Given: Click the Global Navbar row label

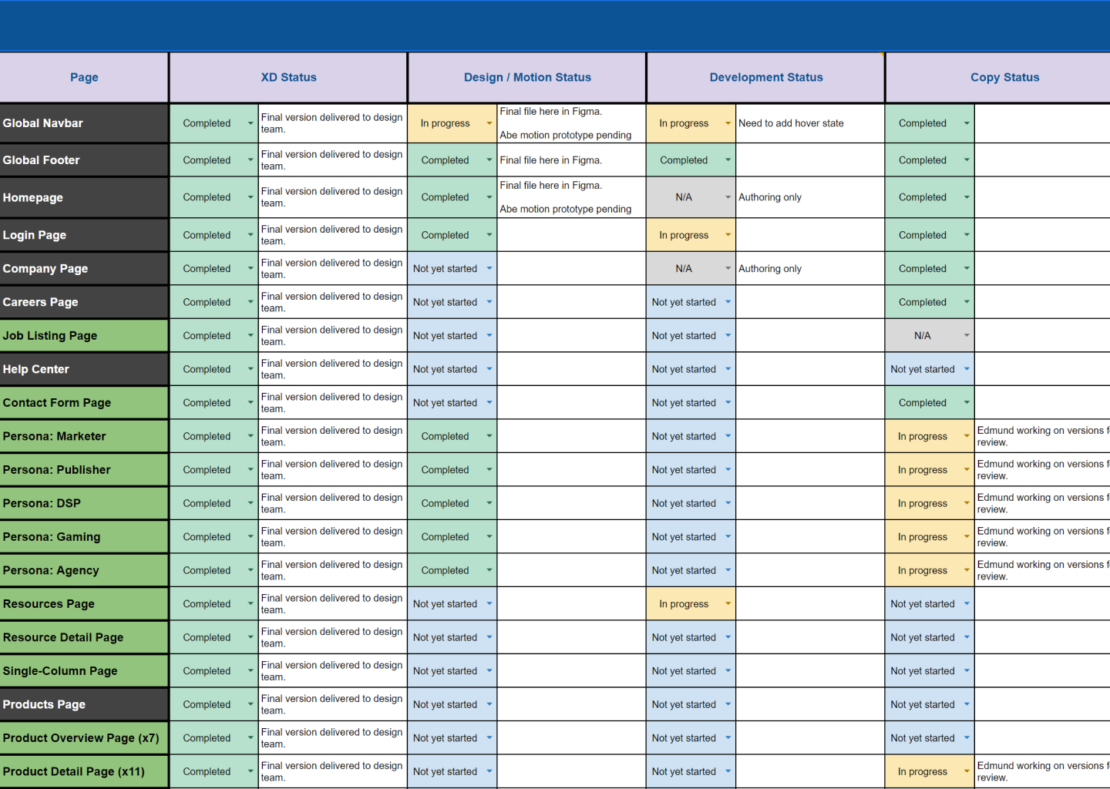Looking at the screenshot, I should click(84, 123).
